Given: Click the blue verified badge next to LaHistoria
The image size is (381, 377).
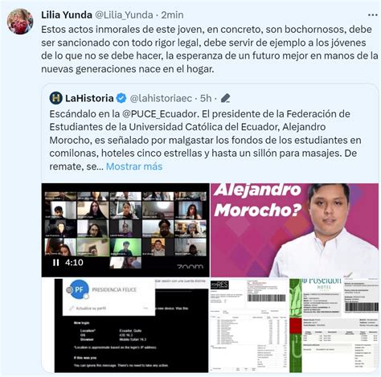Looking at the screenshot, I should (121, 98).
